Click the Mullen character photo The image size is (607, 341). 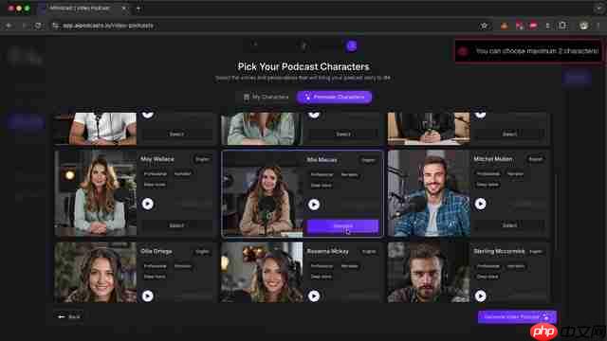point(429,193)
